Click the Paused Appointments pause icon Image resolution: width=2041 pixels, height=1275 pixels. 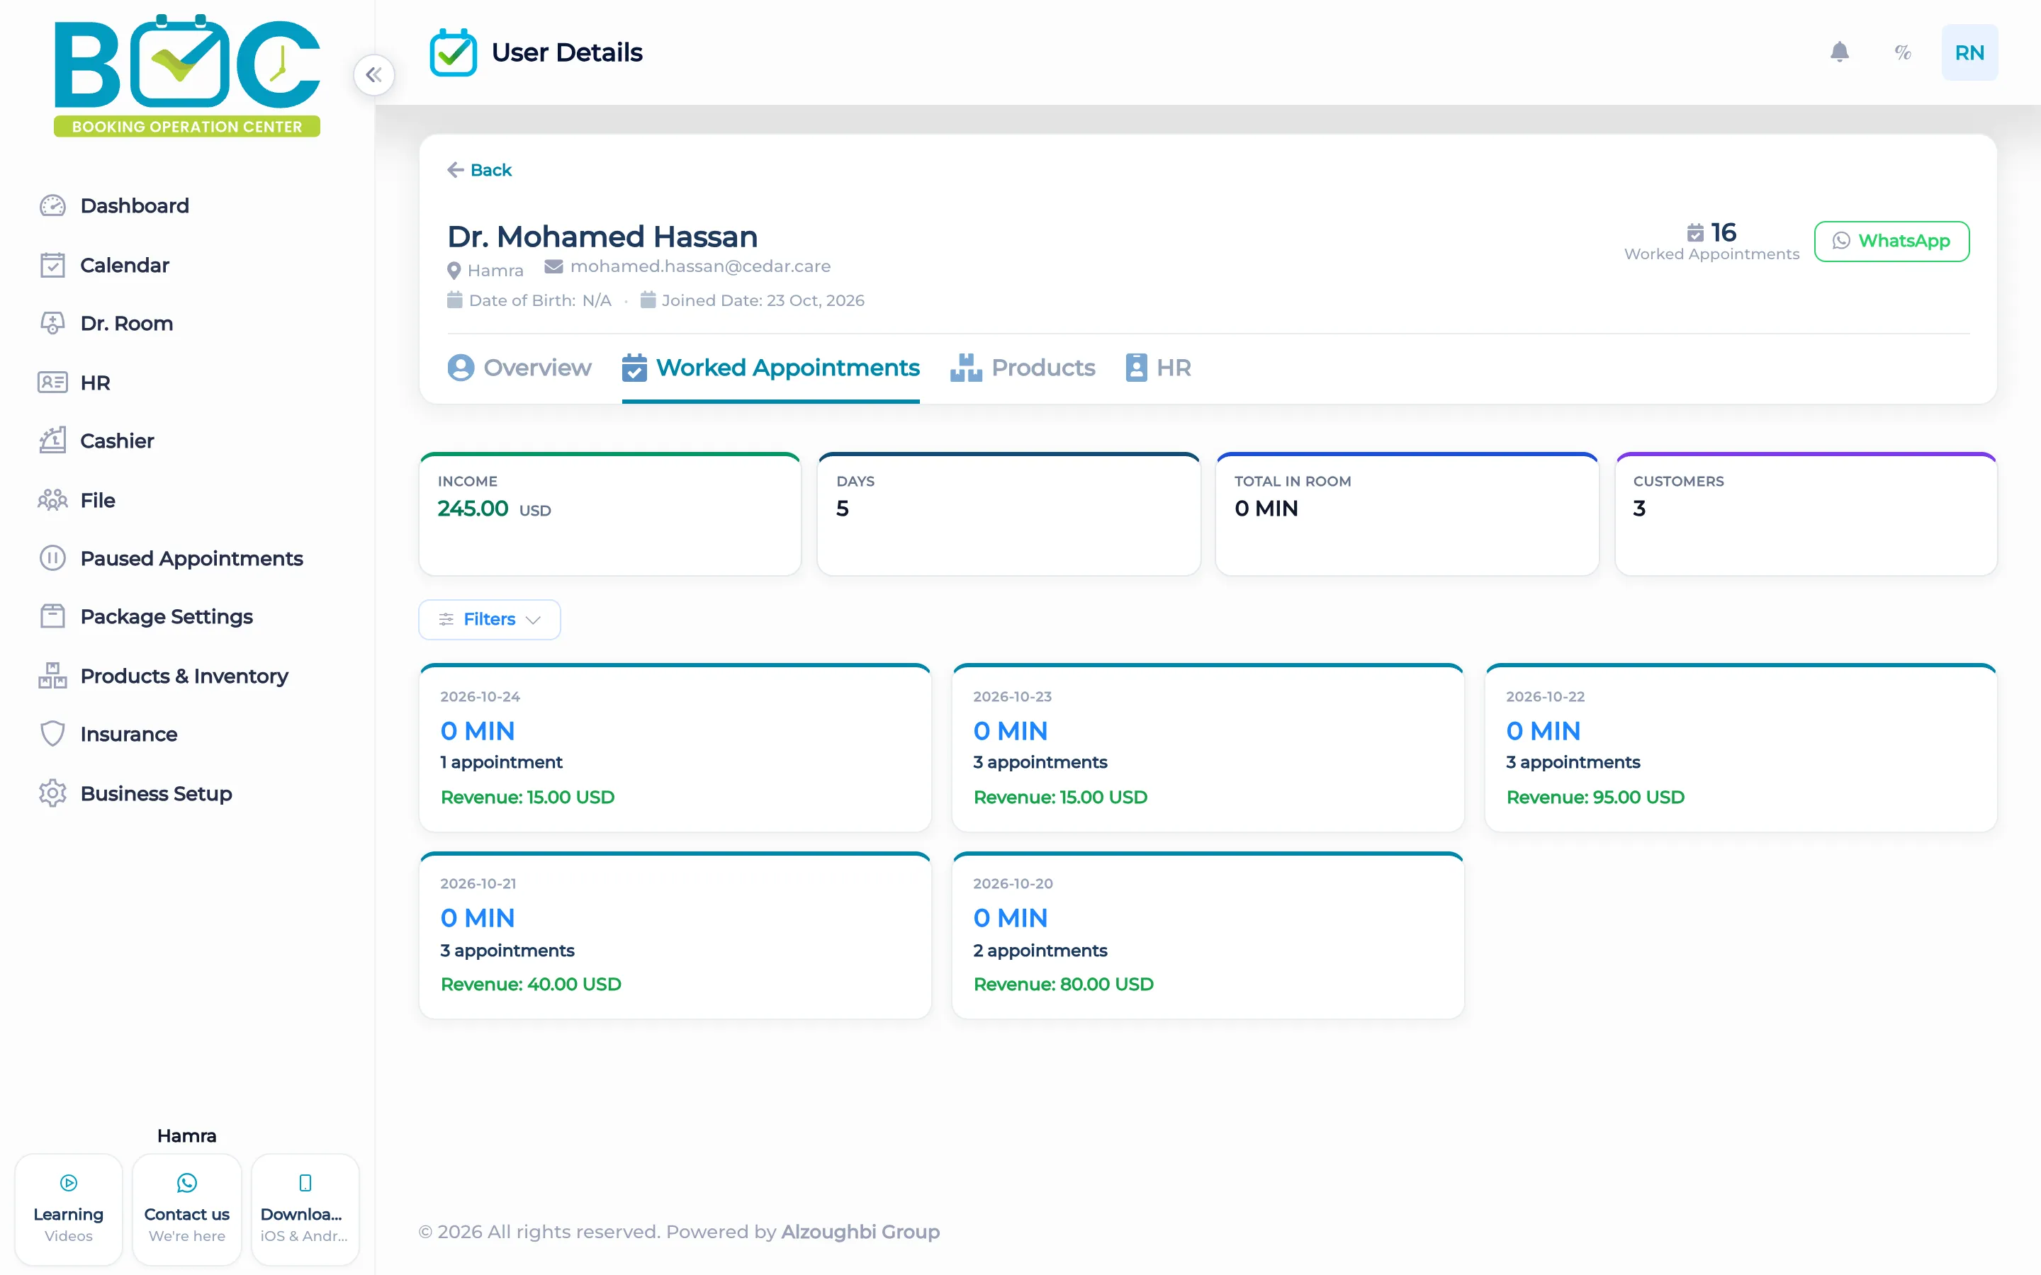click(x=52, y=558)
